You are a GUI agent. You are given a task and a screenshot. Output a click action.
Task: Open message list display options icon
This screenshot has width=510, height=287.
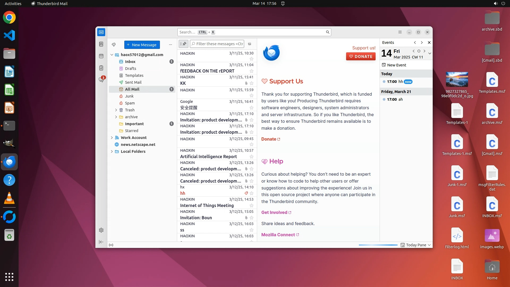250,44
